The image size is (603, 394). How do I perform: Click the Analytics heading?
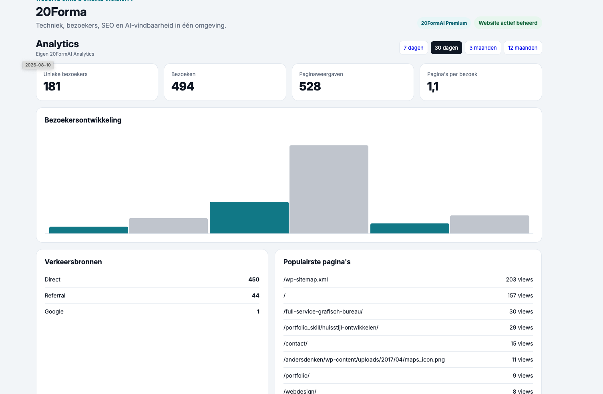[x=57, y=44]
